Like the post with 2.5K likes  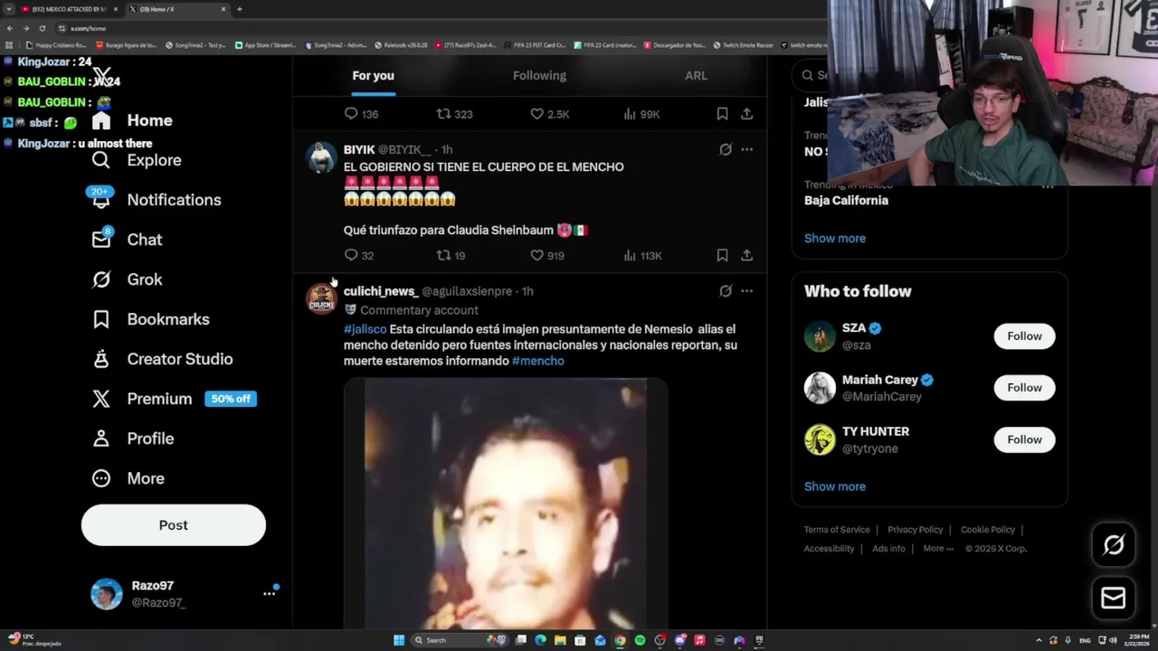tap(549, 114)
